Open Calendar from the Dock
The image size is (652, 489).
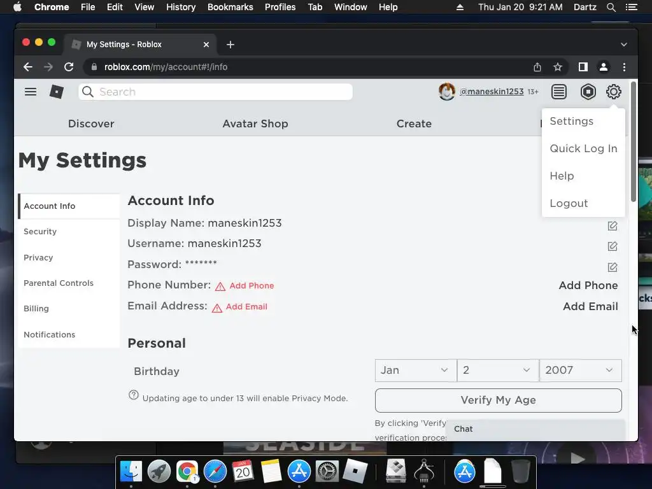click(x=243, y=472)
